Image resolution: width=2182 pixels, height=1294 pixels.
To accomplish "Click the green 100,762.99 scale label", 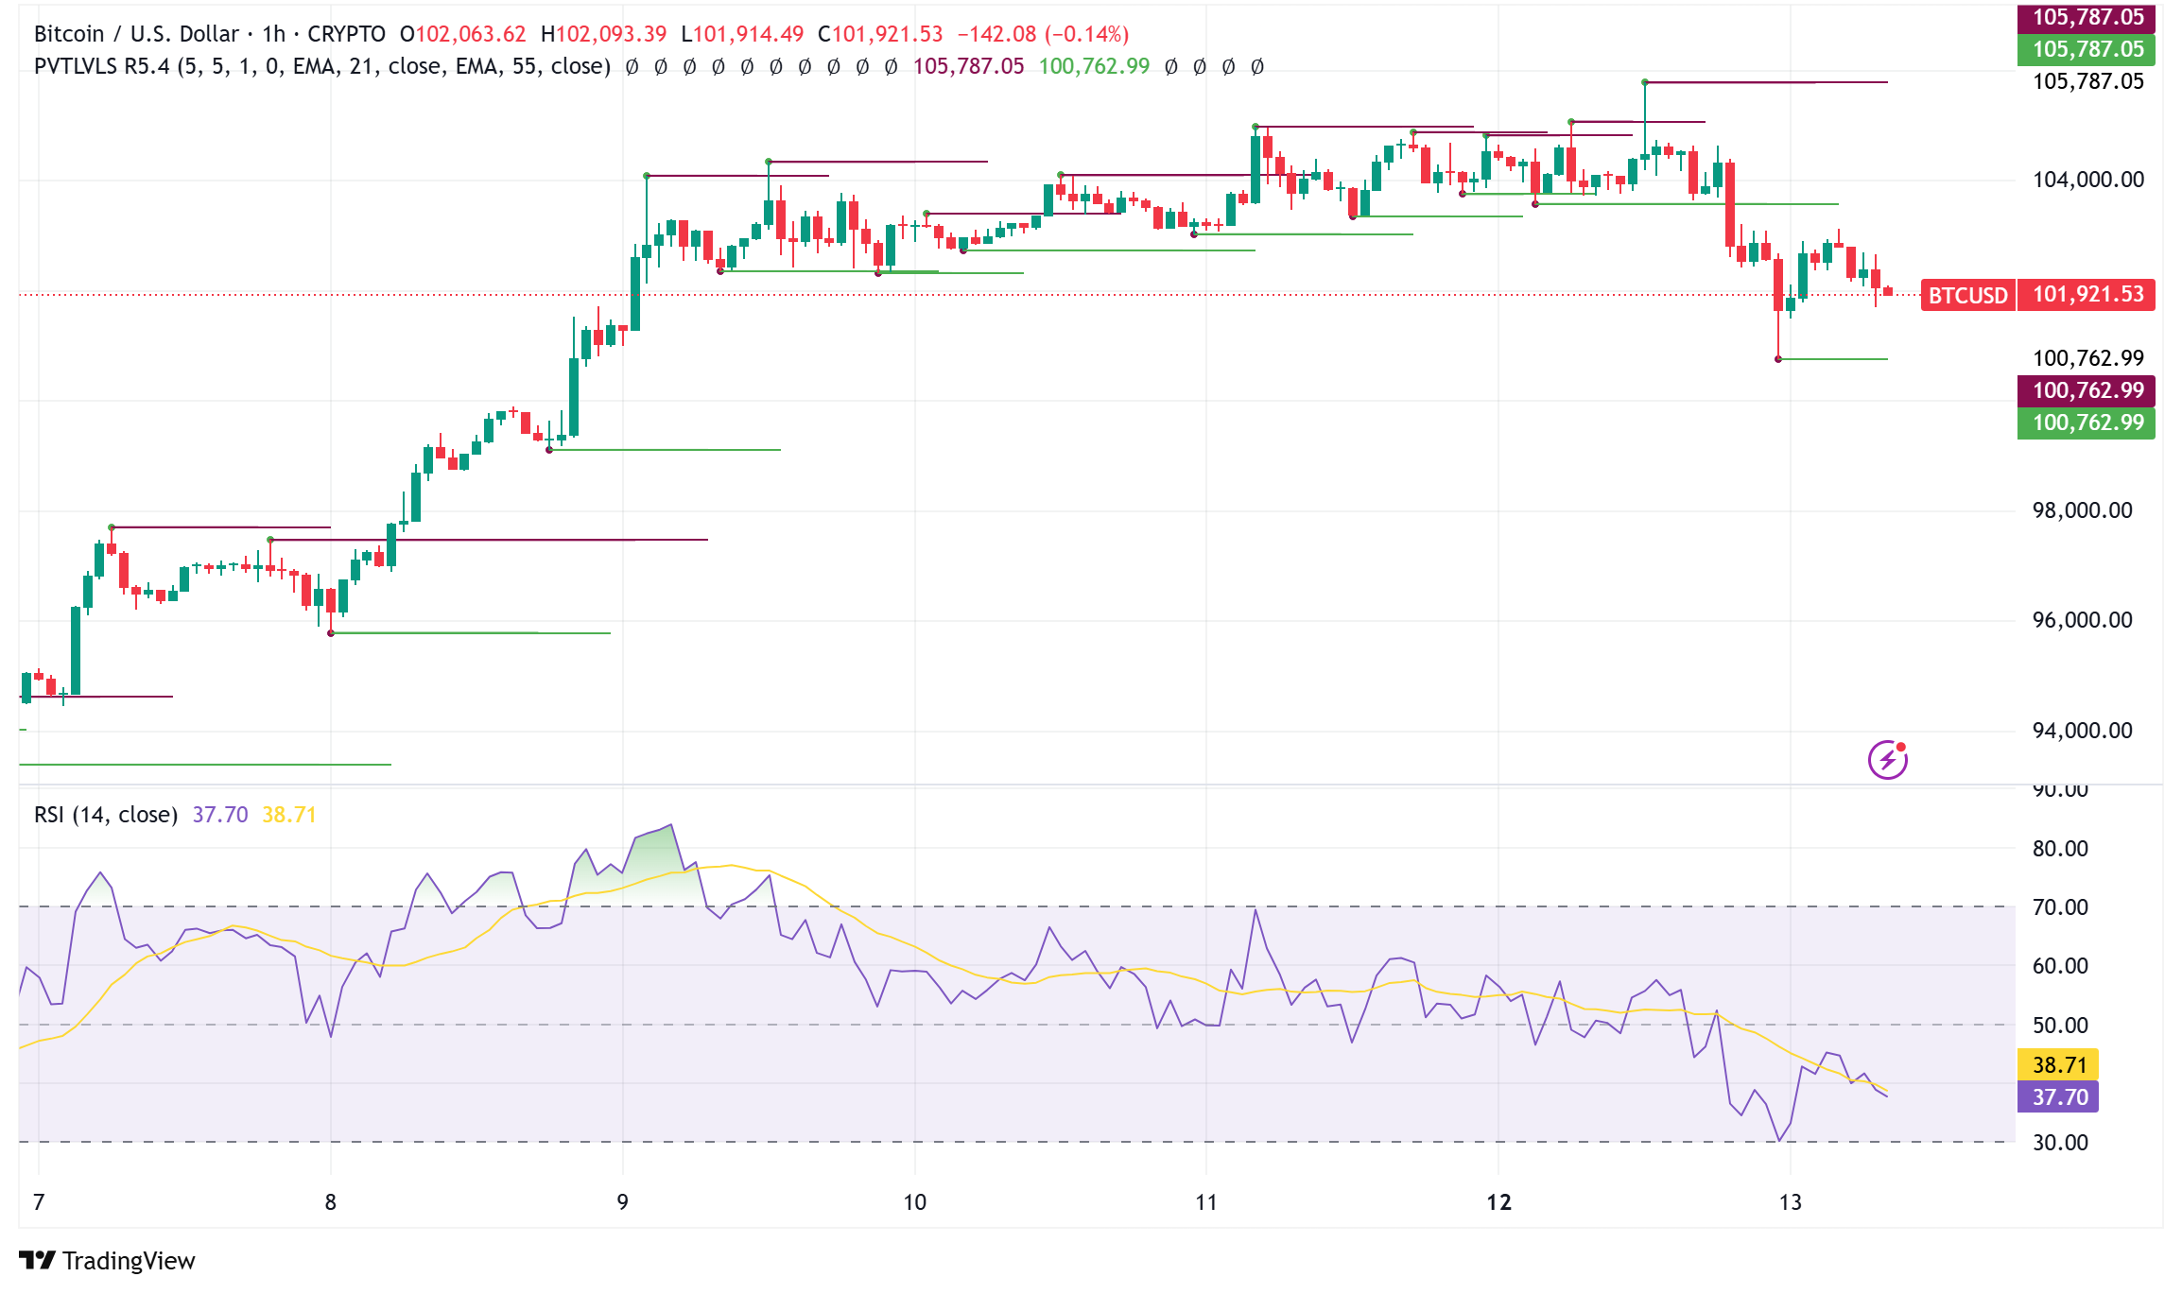I will pos(2087,423).
